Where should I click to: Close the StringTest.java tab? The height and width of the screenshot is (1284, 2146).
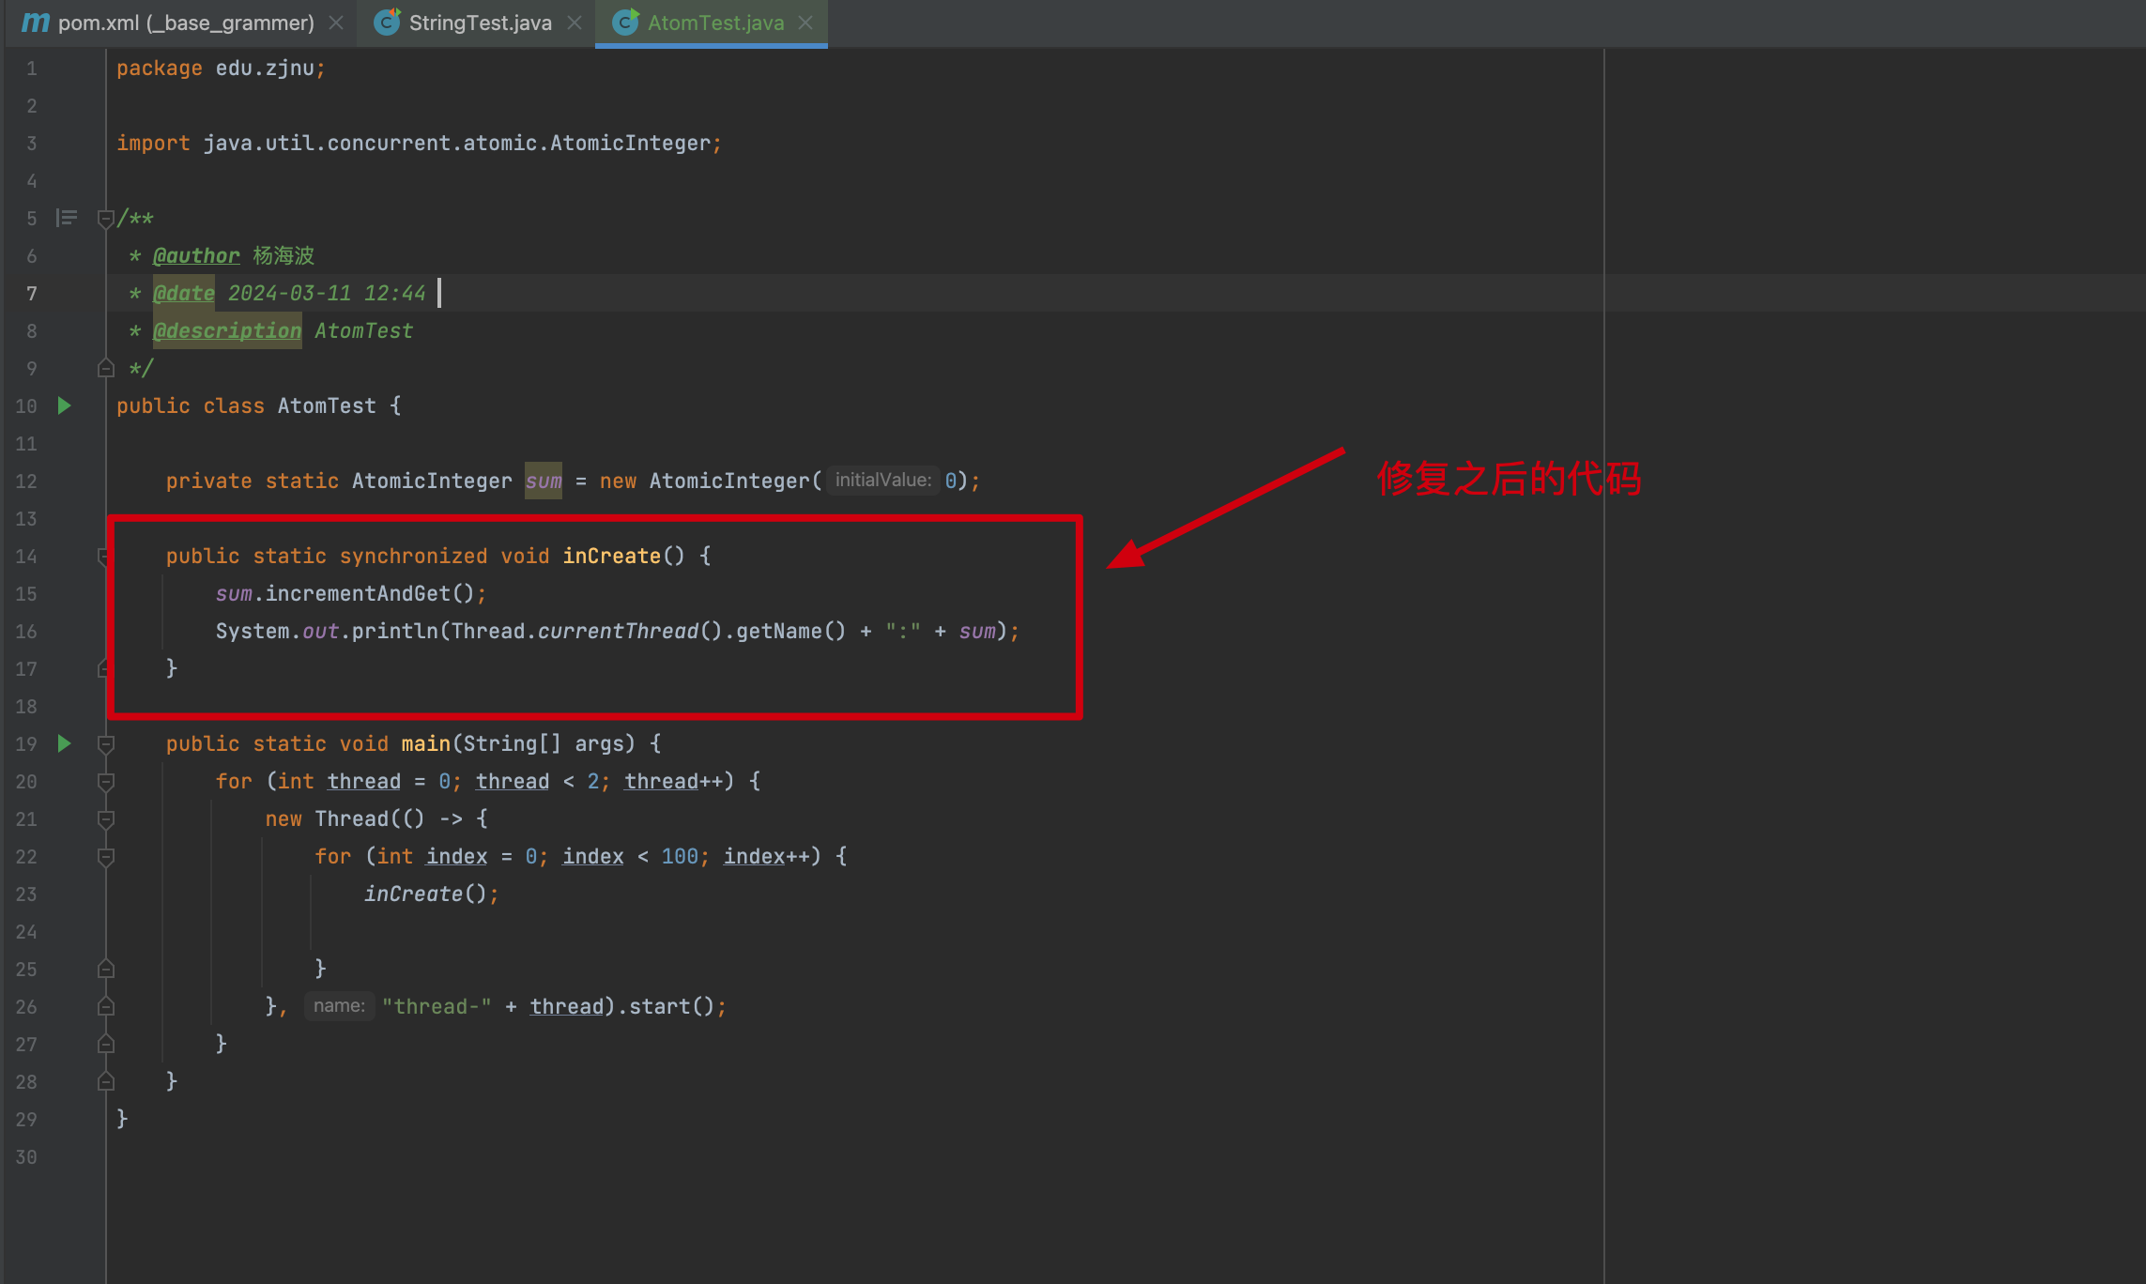pos(575,23)
